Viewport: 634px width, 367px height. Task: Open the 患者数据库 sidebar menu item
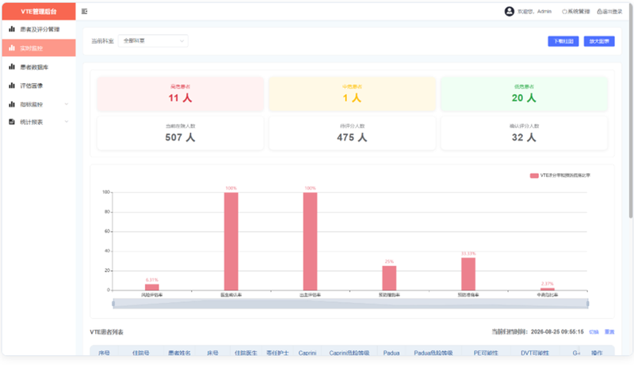(39, 66)
